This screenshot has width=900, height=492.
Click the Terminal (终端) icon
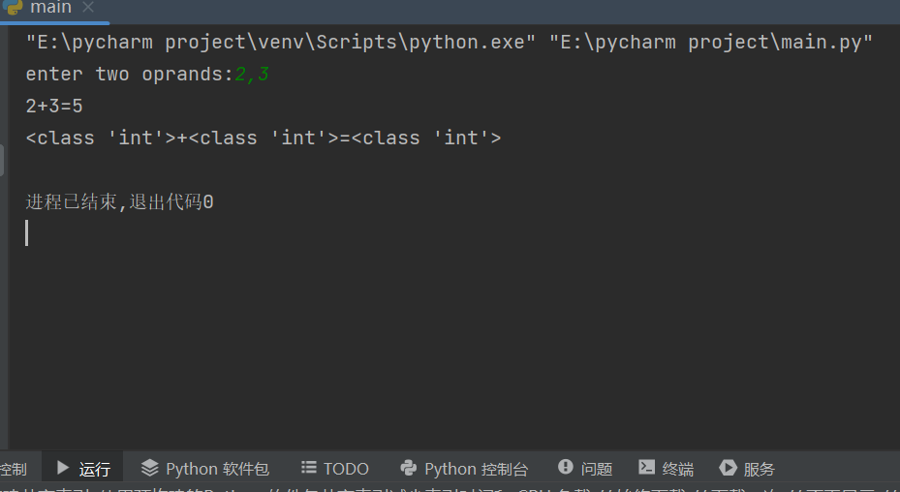[647, 469]
